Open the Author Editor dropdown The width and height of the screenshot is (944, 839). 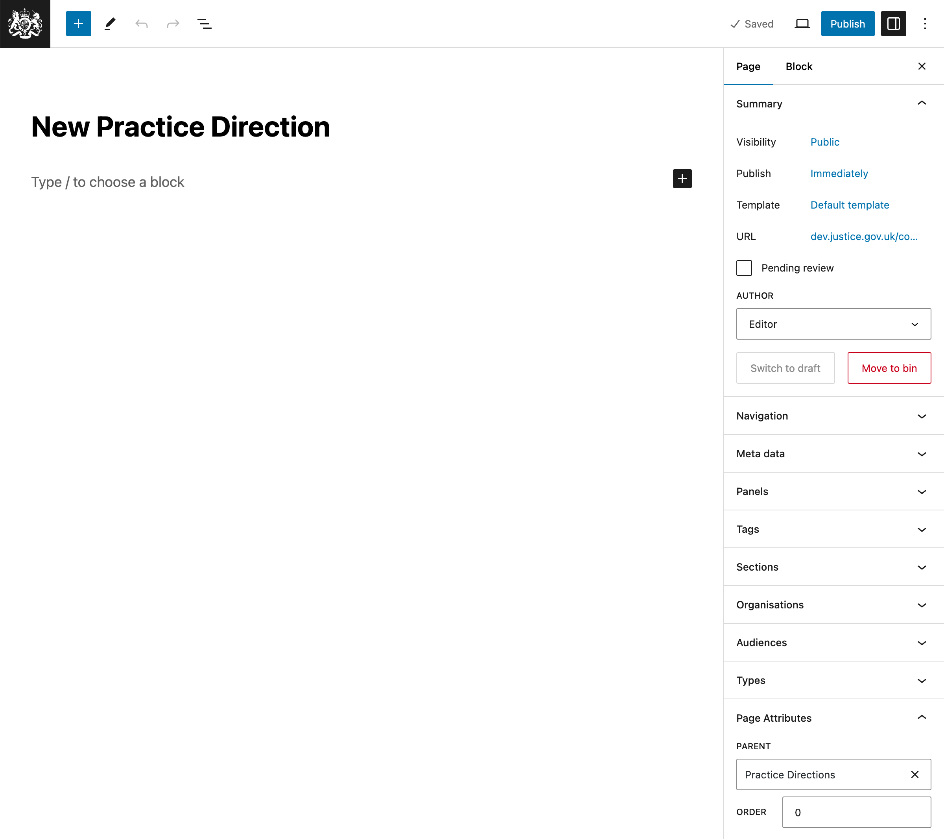pyautogui.click(x=833, y=323)
